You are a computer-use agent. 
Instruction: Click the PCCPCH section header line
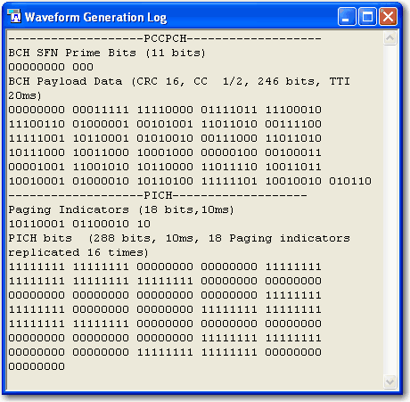click(165, 38)
